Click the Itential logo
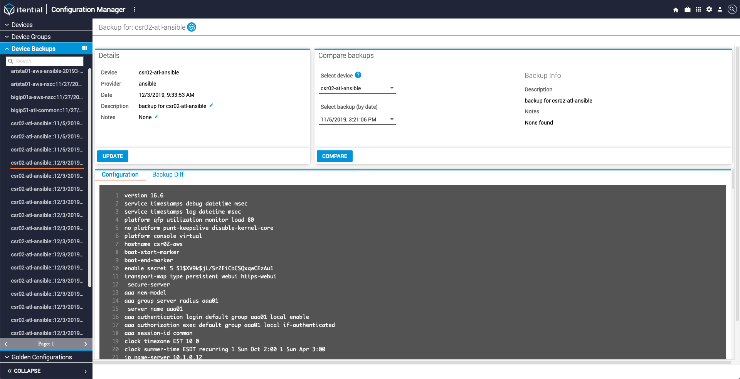Screen dimensions: 740x379 tap(23, 9)
